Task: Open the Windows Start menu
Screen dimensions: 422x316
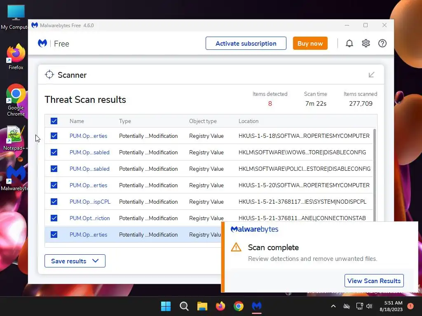Action: click(166, 306)
